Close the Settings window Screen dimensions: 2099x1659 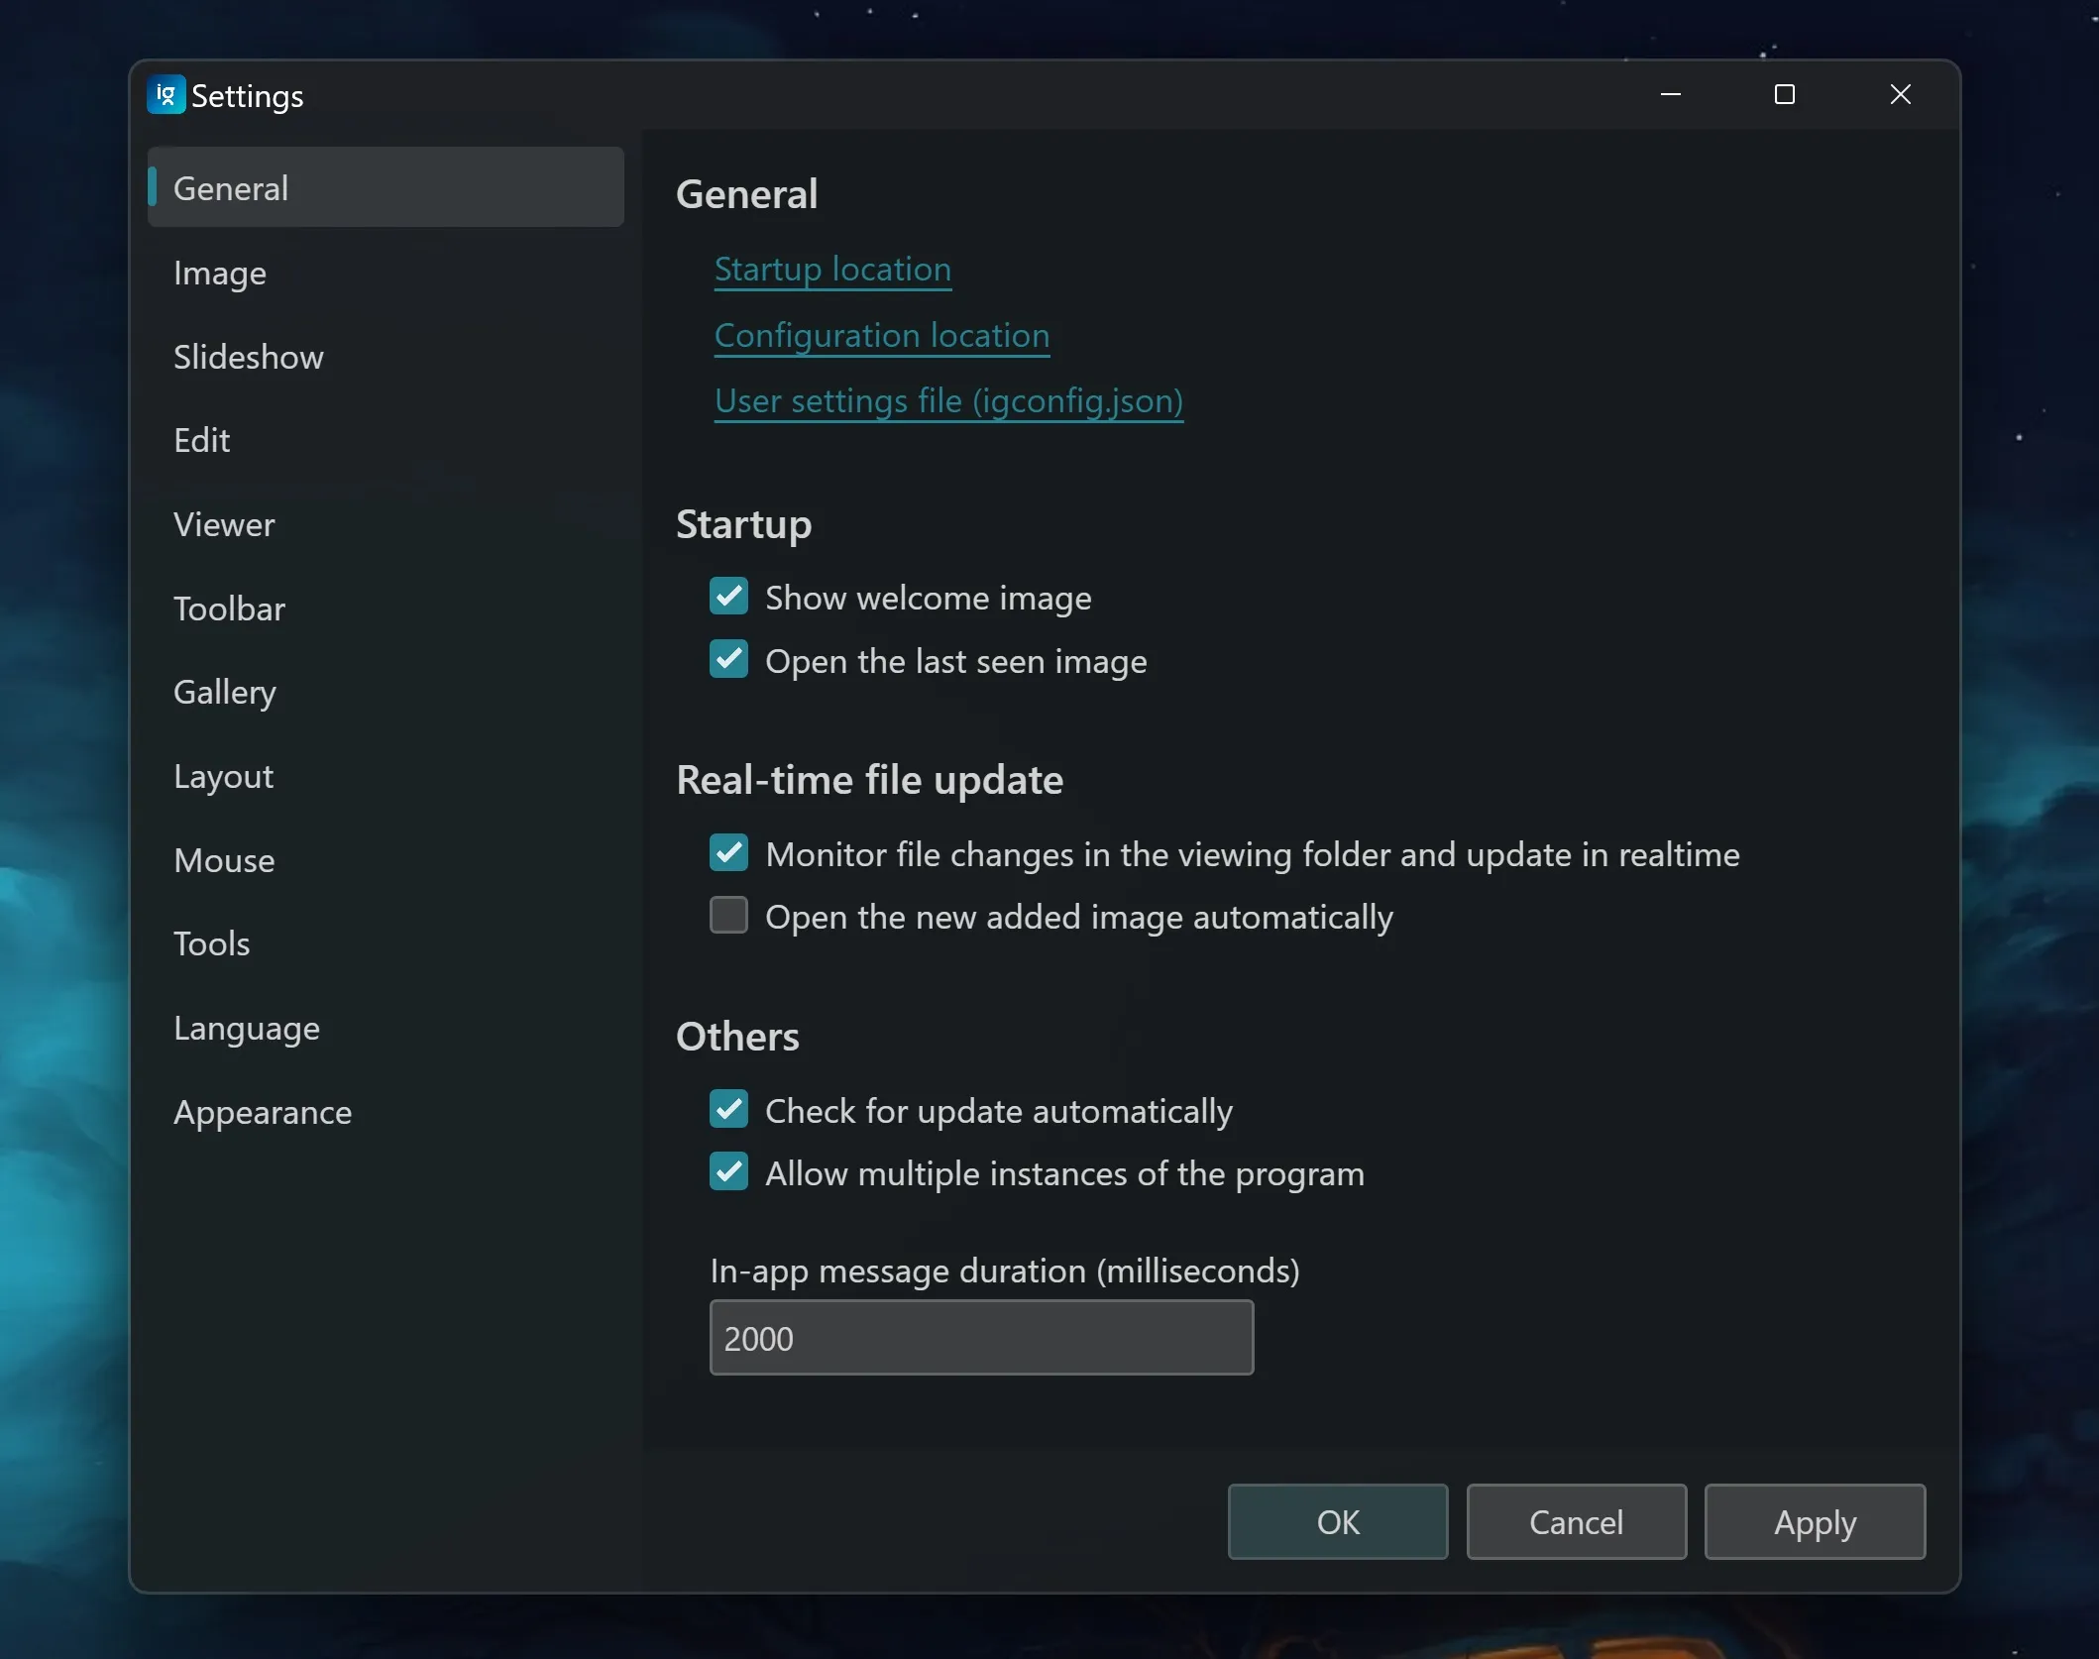click(x=1899, y=95)
